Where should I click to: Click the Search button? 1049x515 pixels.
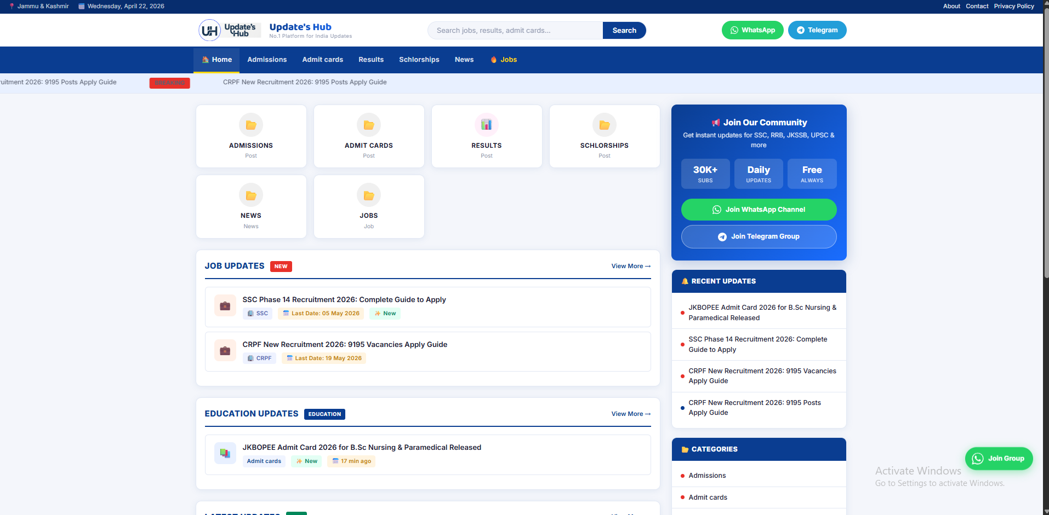624,31
